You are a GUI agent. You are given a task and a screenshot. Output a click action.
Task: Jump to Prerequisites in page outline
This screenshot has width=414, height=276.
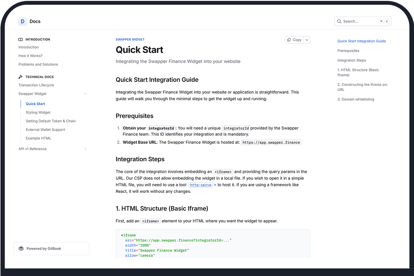(348, 51)
